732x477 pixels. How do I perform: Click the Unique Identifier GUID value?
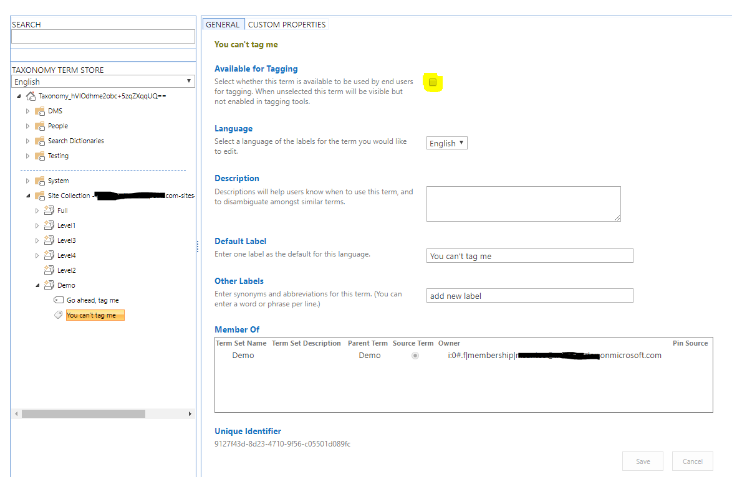coord(282,444)
